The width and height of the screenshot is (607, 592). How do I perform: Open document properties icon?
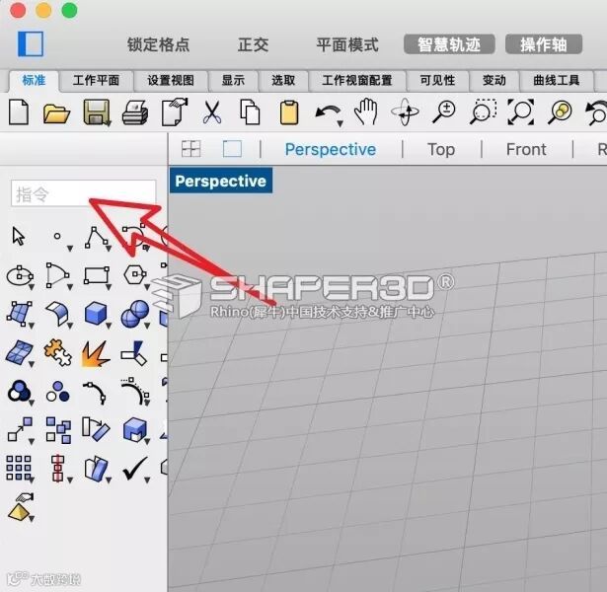174,111
